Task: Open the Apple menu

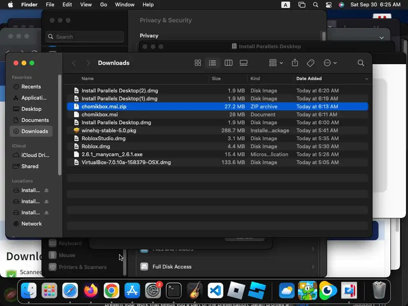Action: pyautogui.click(x=10, y=5)
